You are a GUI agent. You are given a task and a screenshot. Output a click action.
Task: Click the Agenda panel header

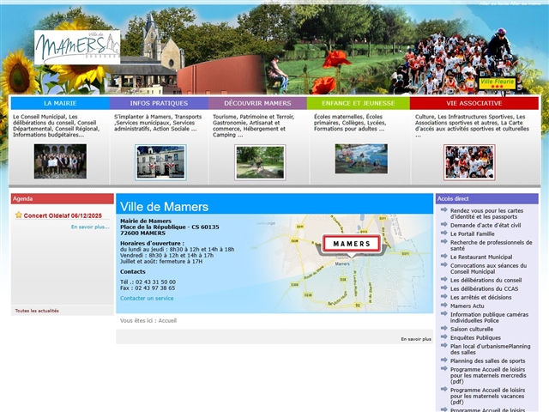(63, 198)
